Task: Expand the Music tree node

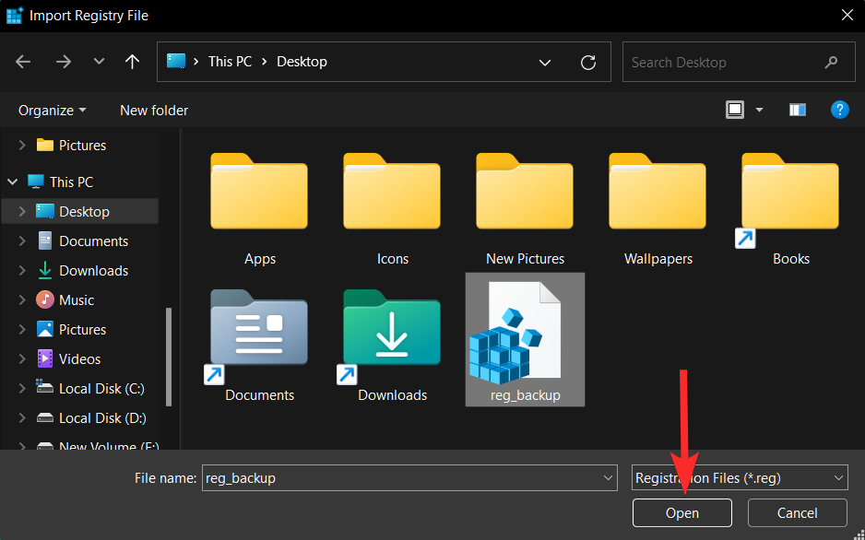Action: coord(22,299)
